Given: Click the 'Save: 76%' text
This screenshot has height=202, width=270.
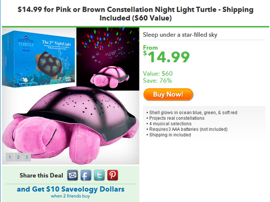Looking at the screenshot, I should pyautogui.click(x=158, y=80).
